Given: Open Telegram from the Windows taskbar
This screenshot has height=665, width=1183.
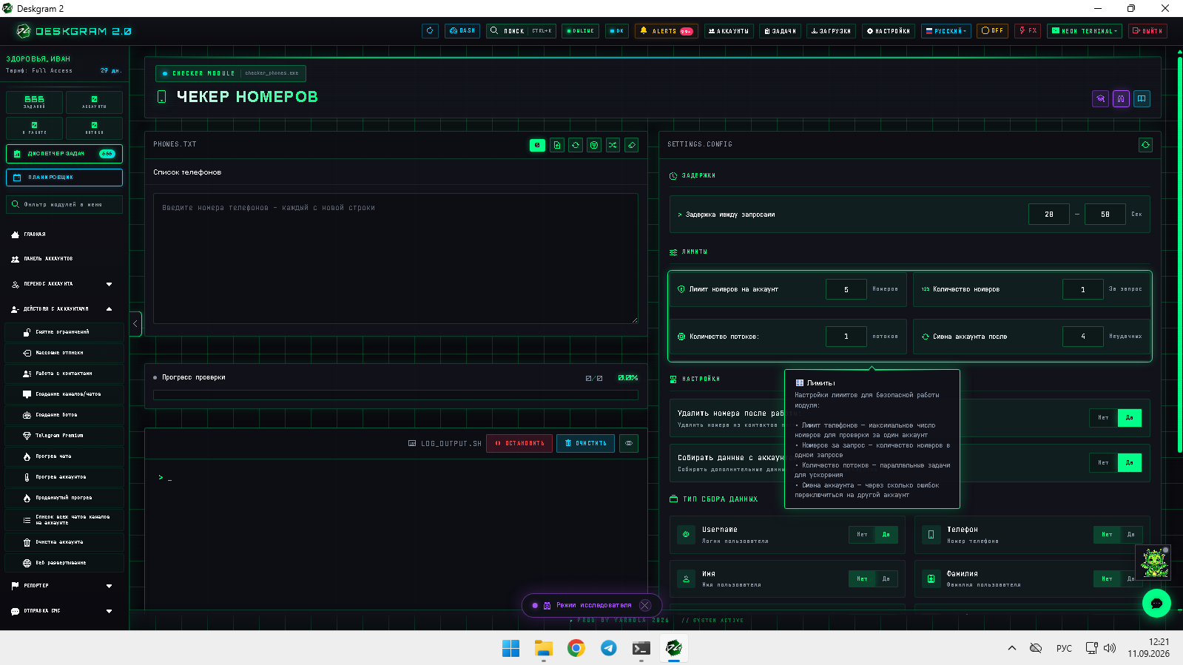Looking at the screenshot, I should 608,648.
